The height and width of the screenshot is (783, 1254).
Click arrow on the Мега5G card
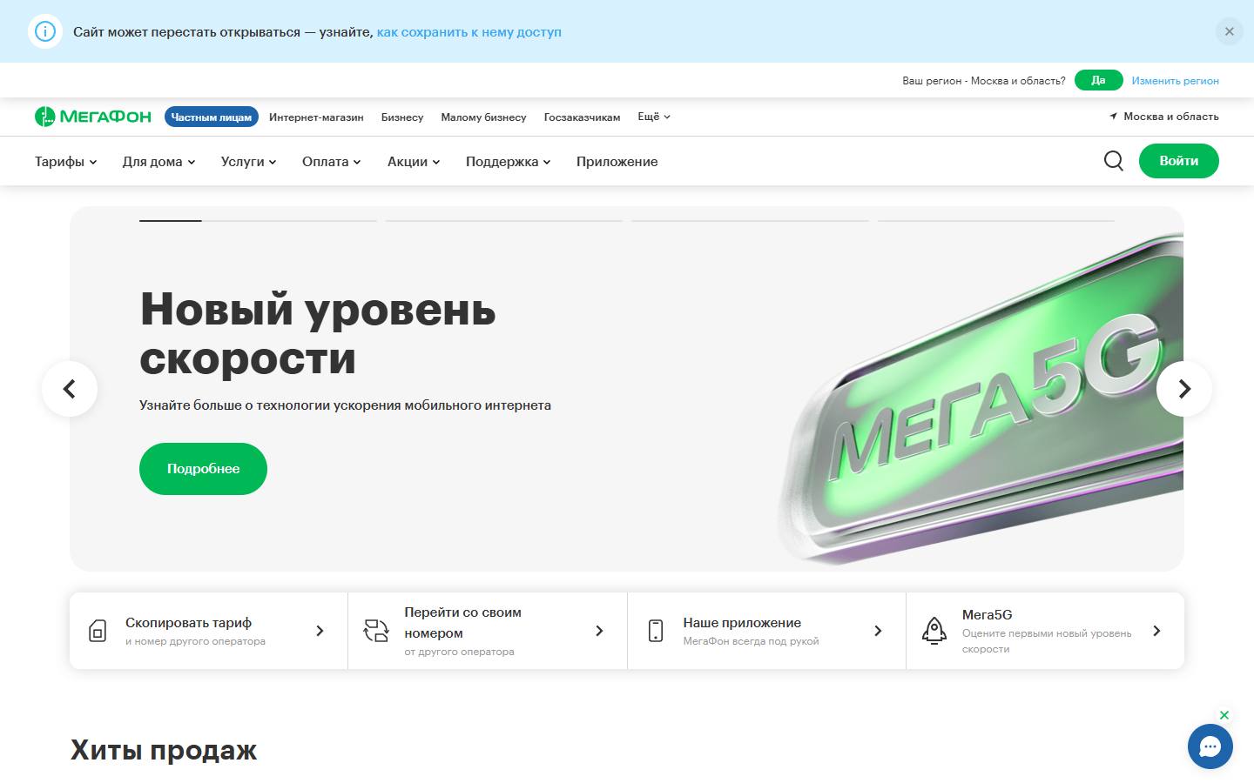(x=1156, y=631)
